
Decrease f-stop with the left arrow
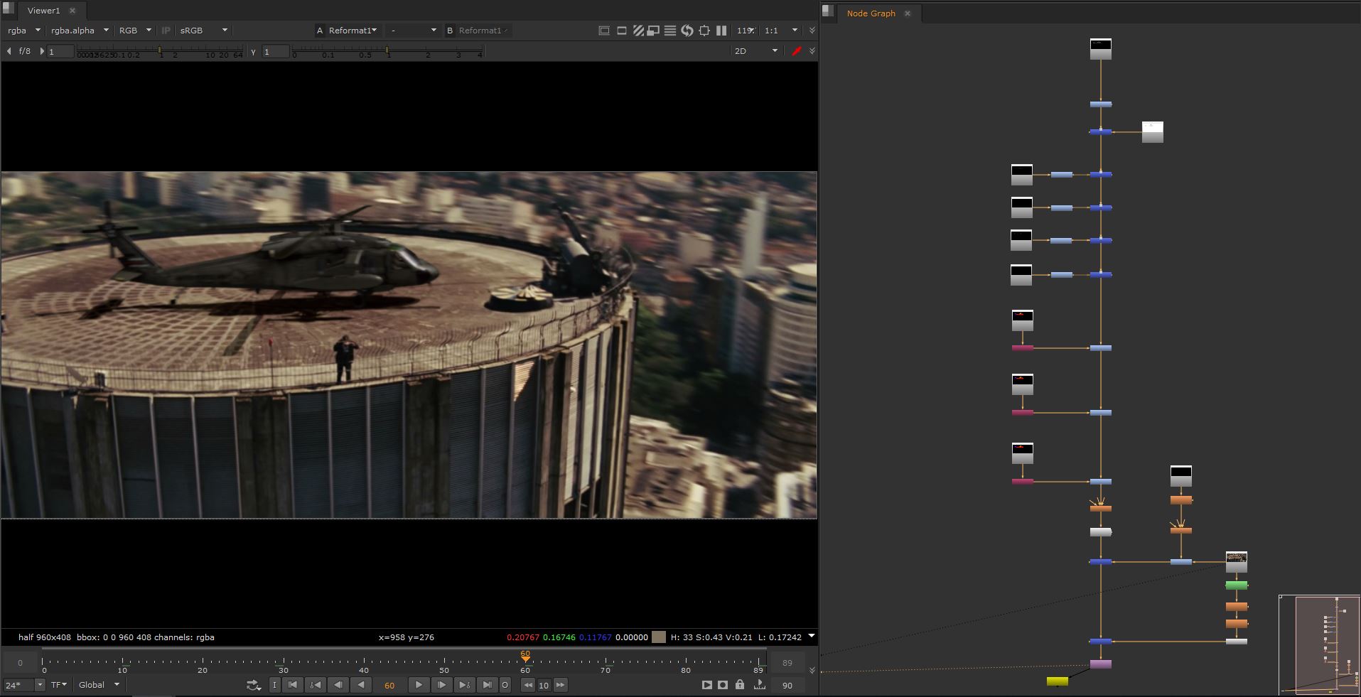coord(9,51)
